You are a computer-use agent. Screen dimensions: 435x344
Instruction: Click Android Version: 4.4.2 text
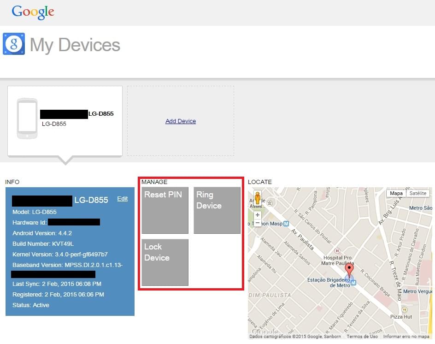point(42,233)
